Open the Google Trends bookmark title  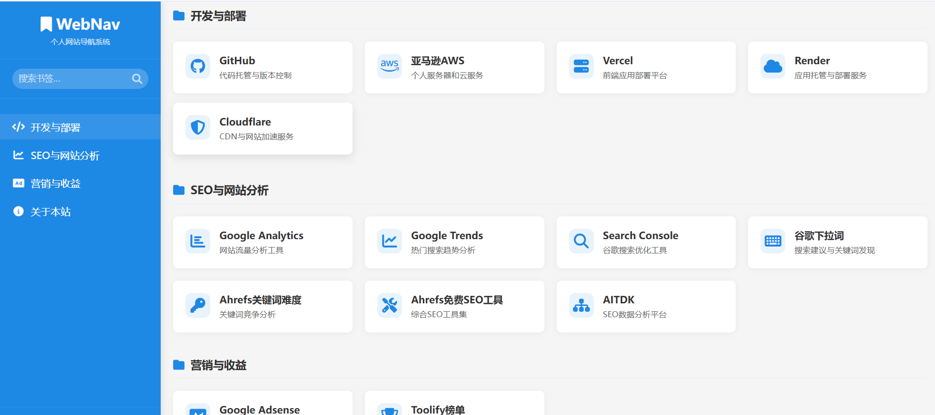pos(447,236)
